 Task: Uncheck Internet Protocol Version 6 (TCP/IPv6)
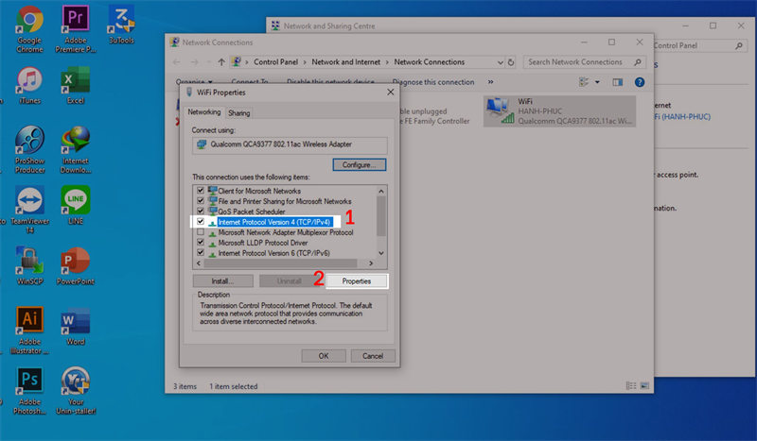click(x=201, y=252)
